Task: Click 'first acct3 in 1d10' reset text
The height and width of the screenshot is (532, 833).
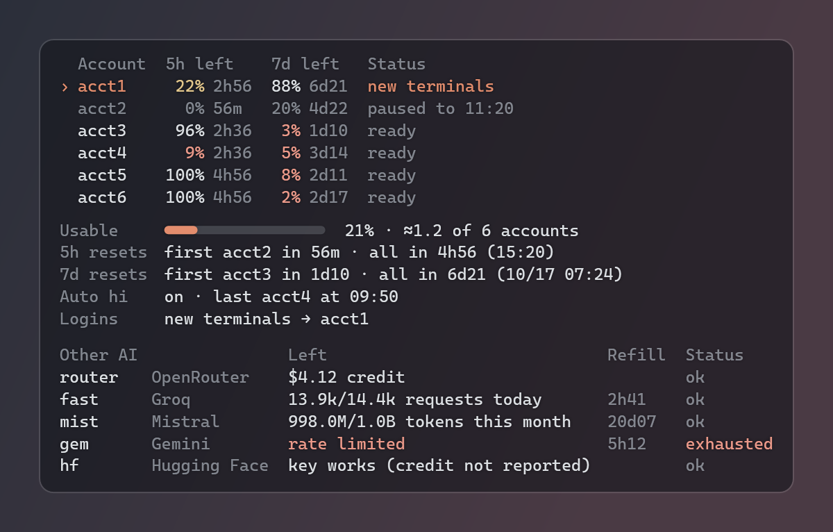Action: tap(258, 275)
